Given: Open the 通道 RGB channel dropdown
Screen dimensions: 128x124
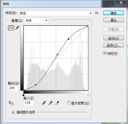Looking at the screenshot, I should pos(36,20).
